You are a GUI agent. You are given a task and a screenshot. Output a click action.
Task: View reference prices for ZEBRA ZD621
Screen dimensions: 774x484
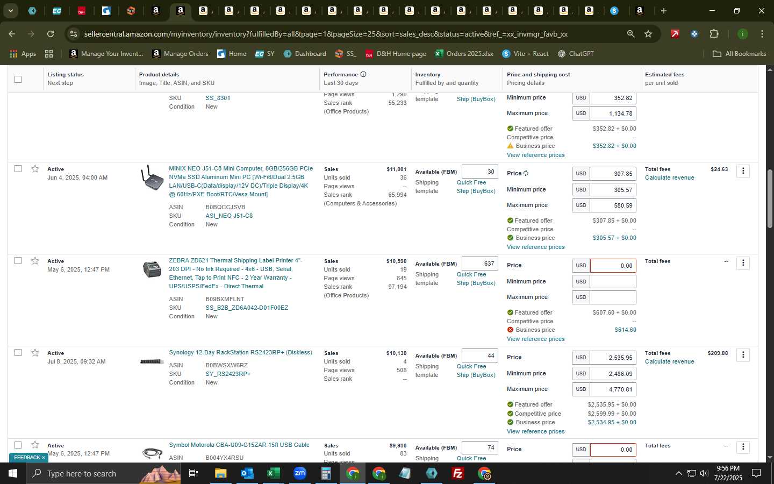tap(535, 339)
